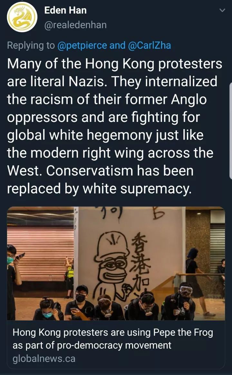This screenshot has height=375, width=232.
Task: Click the vertical scrollbar on the right edge
Action: (x=231, y=131)
